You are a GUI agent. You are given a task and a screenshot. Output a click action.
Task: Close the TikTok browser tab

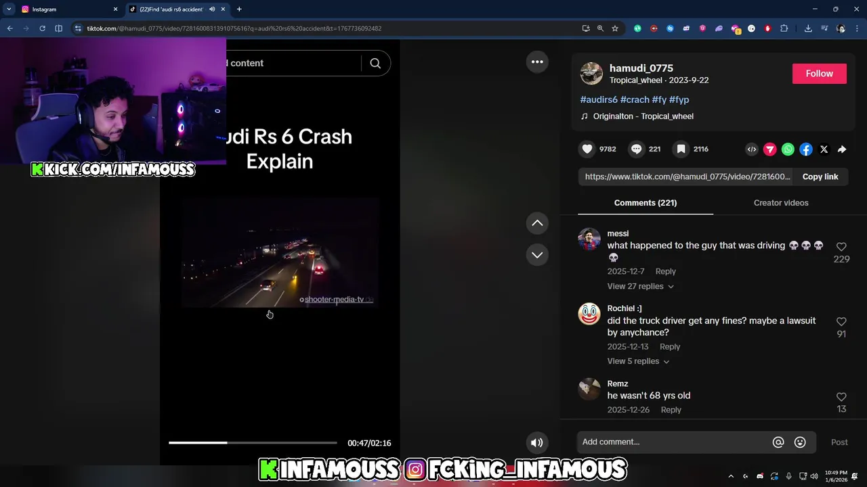223,9
